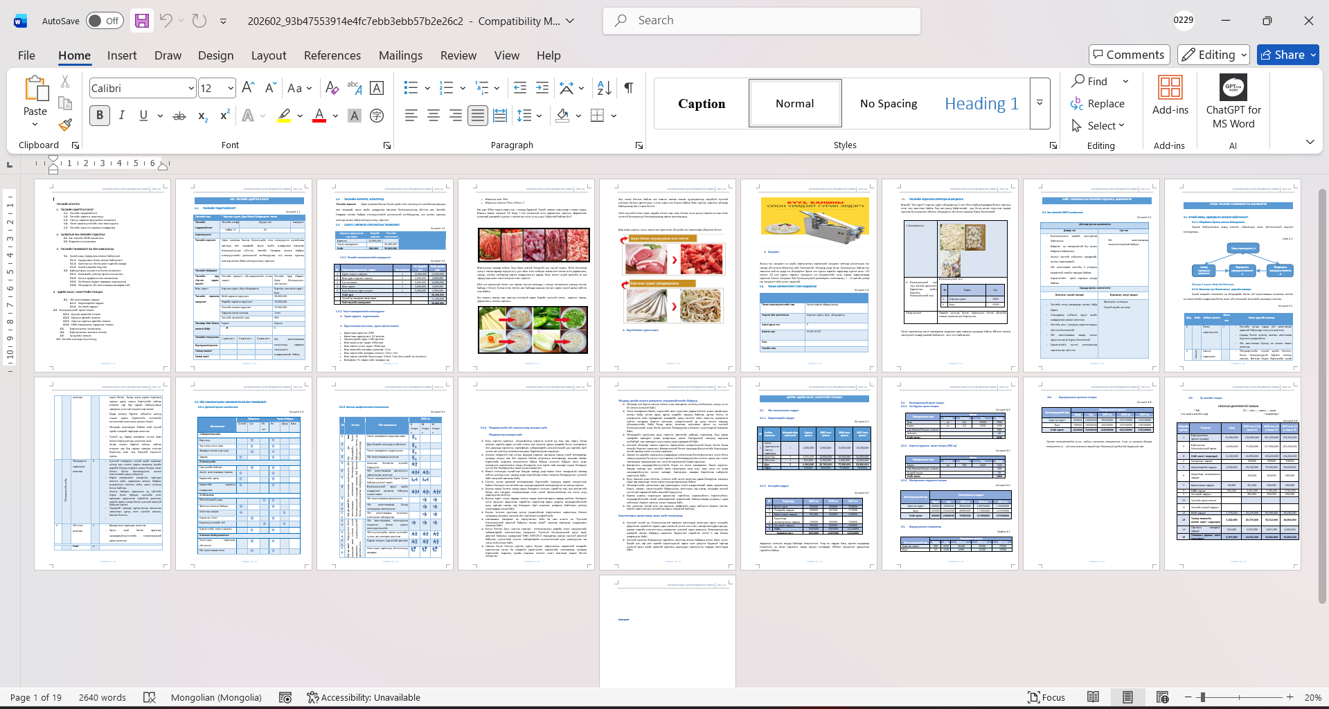Screen dimensions: 1329x709
Task: Click the Show/Hide paragraph marks icon
Action: [629, 88]
